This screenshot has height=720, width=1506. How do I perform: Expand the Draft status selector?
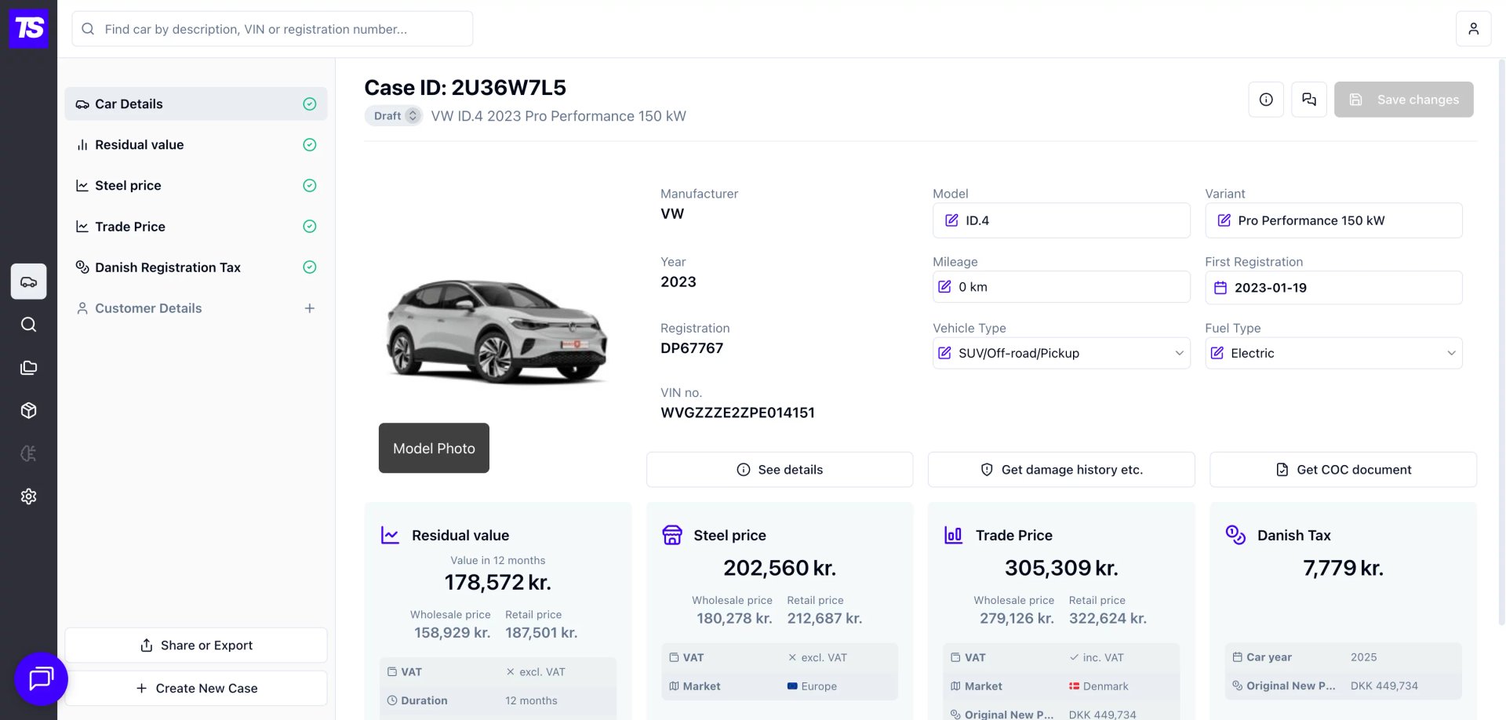pyautogui.click(x=395, y=116)
